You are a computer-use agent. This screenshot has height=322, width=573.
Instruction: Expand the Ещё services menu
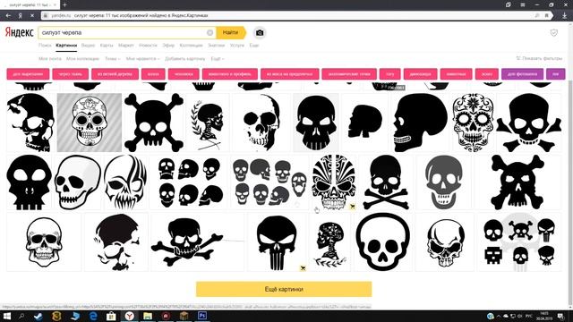[x=254, y=46]
